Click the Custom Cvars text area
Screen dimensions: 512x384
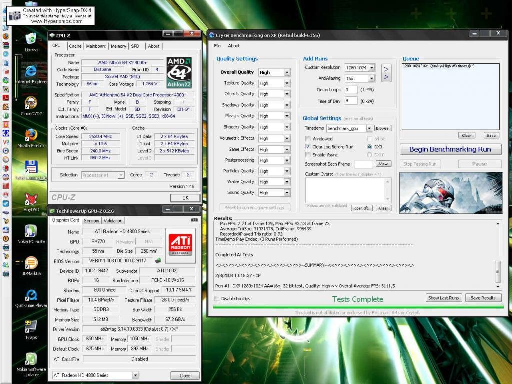point(345,190)
